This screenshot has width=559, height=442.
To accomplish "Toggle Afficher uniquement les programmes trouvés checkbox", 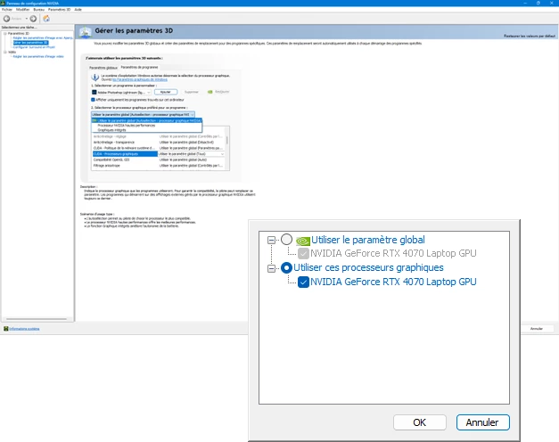I will point(93,100).
